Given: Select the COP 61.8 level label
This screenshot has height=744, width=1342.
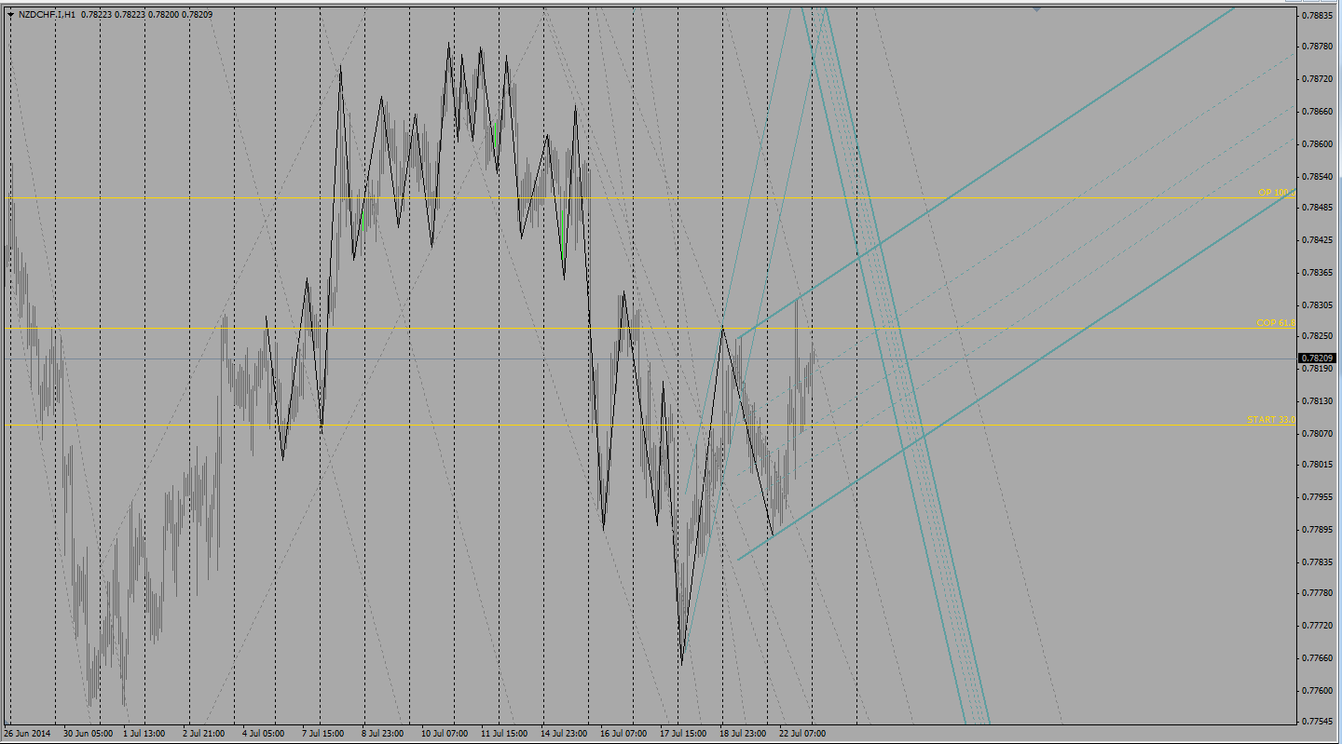Looking at the screenshot, I should pyautogui.click(x=1275, y=323).
